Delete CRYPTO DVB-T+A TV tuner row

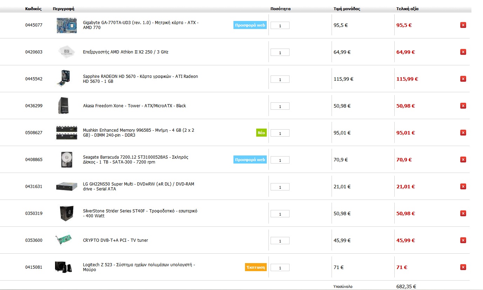point(463,240)
